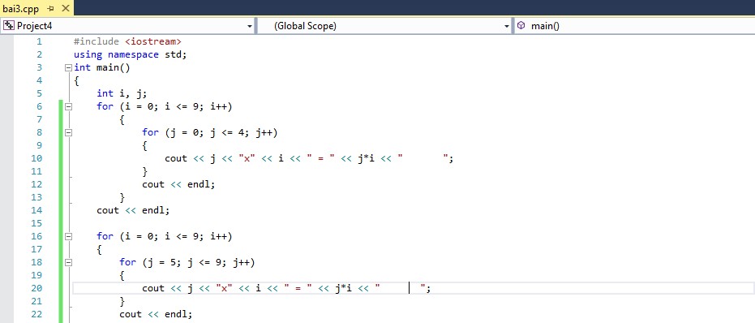Collapse the inner for loop on line 8

pyautogui.click(x=68, y=132)
